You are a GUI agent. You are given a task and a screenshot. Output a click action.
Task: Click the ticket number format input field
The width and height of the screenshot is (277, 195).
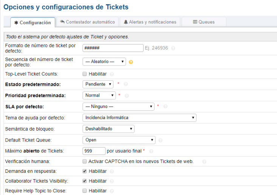113,48
